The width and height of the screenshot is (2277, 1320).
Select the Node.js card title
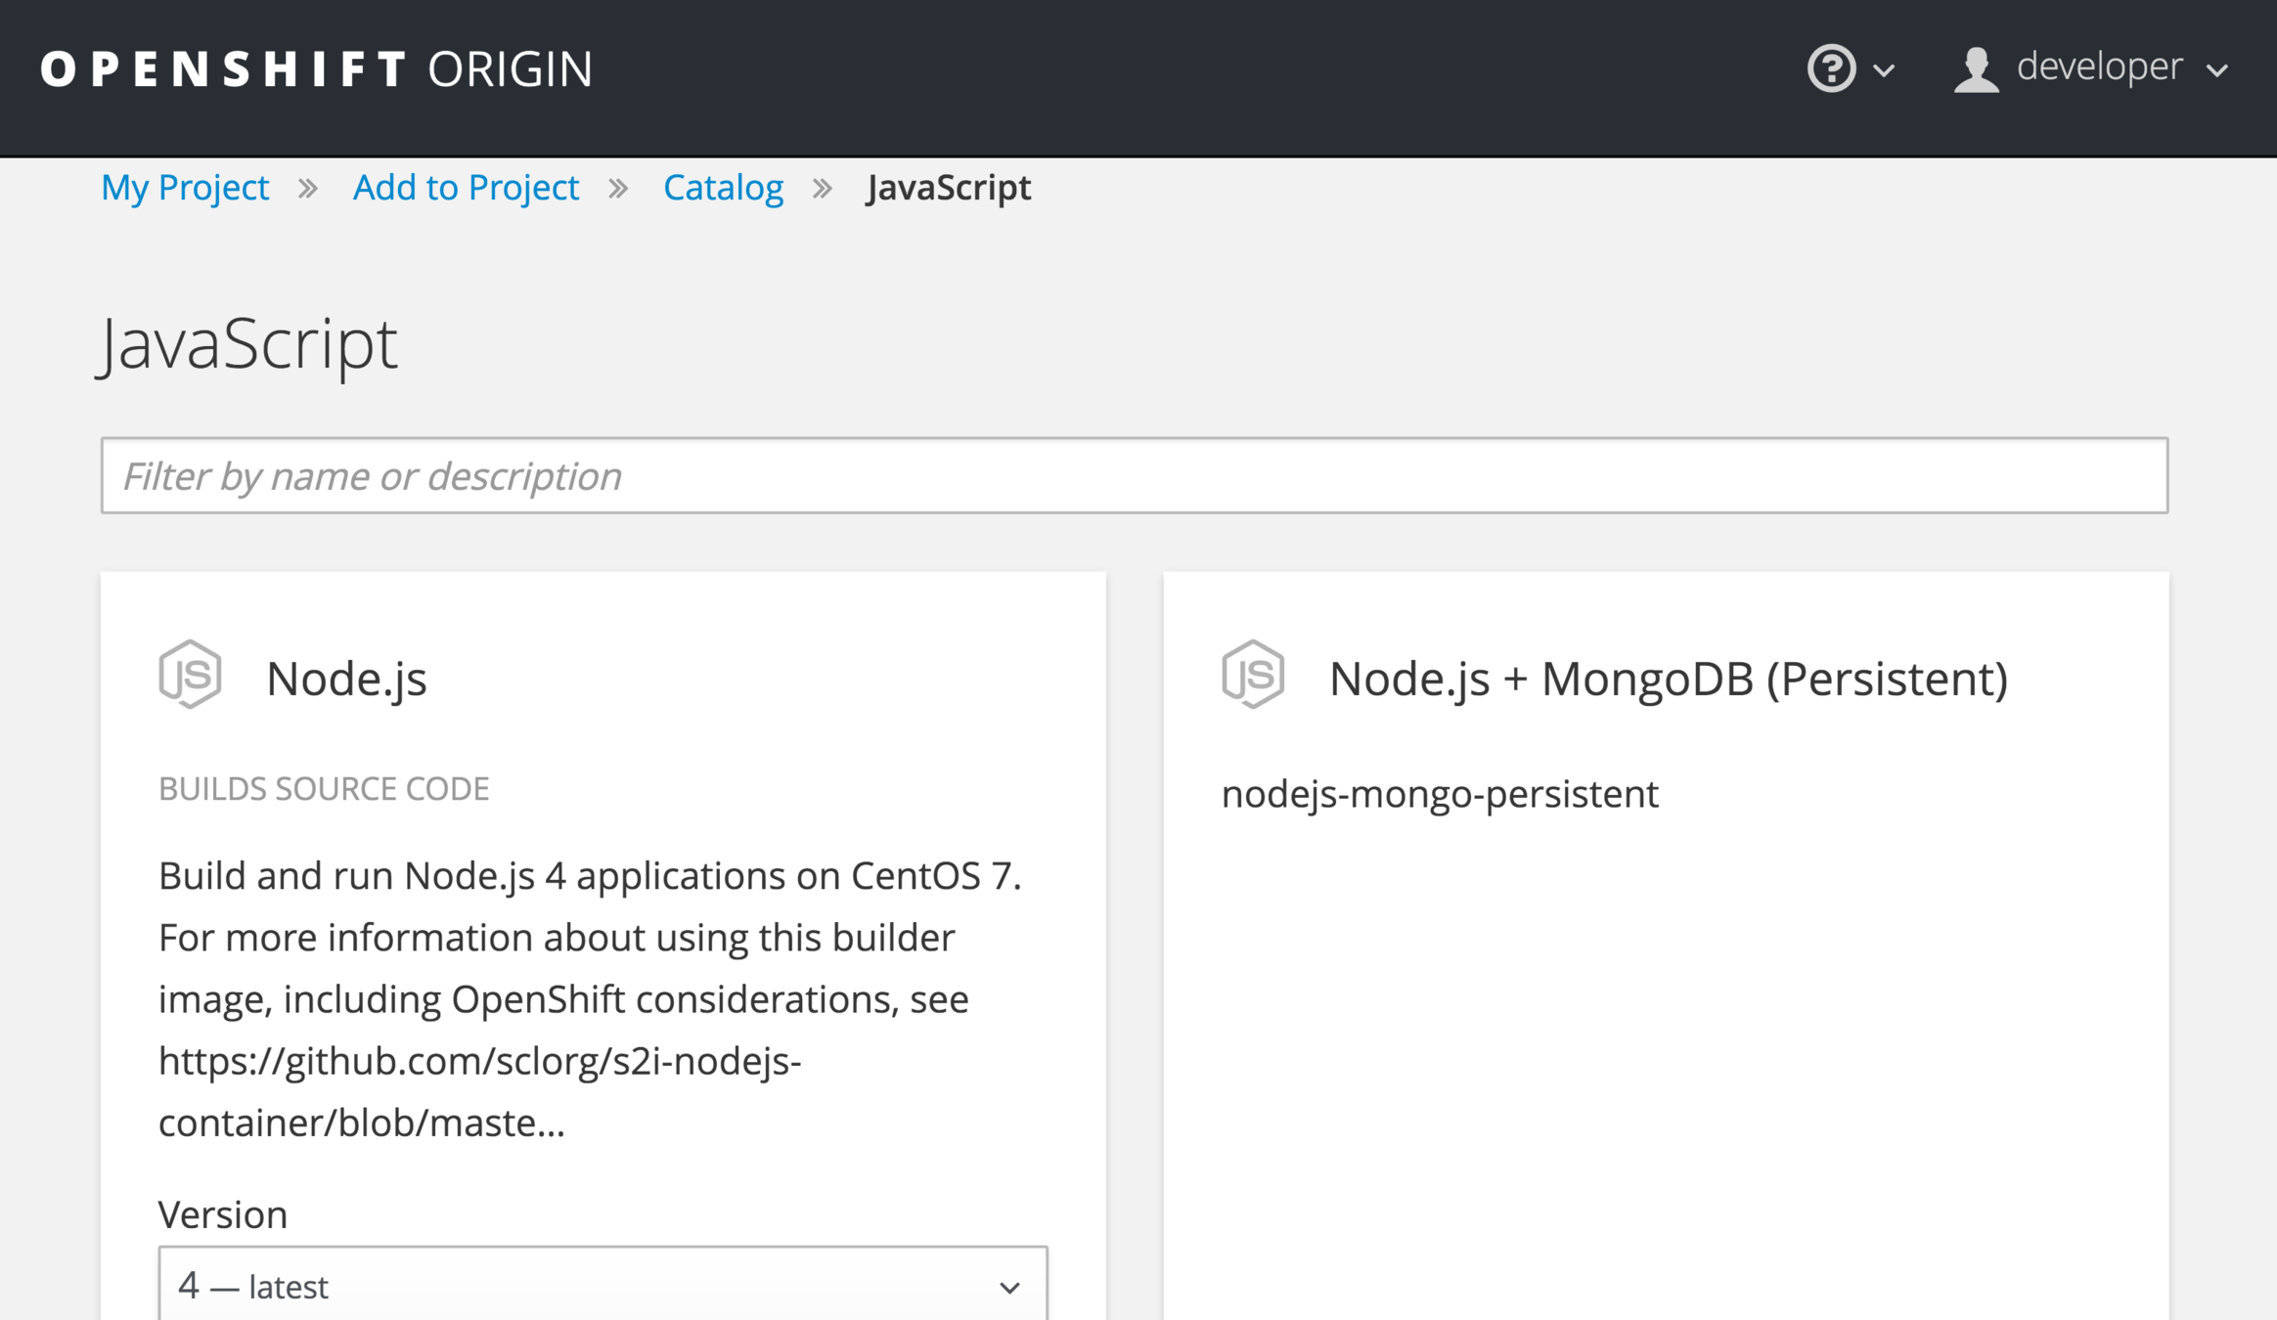(346, 678)
